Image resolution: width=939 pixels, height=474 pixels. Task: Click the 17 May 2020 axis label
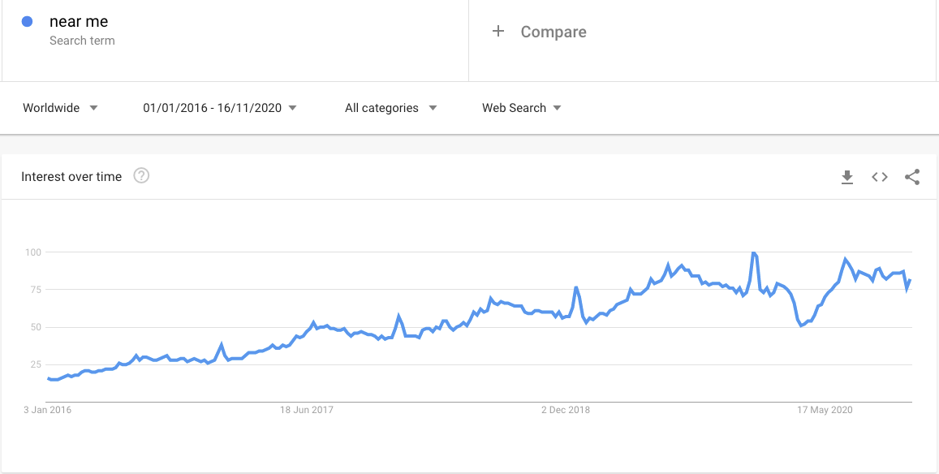click(825, 410)
